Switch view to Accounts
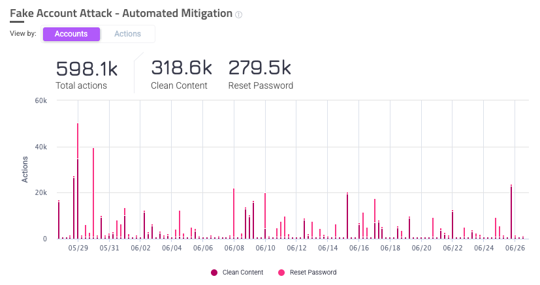 point(71,34)
